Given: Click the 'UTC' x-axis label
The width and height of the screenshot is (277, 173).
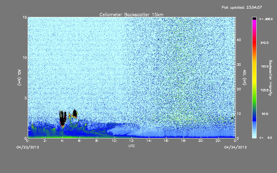Looking at the screenshot, I should 132,146.
